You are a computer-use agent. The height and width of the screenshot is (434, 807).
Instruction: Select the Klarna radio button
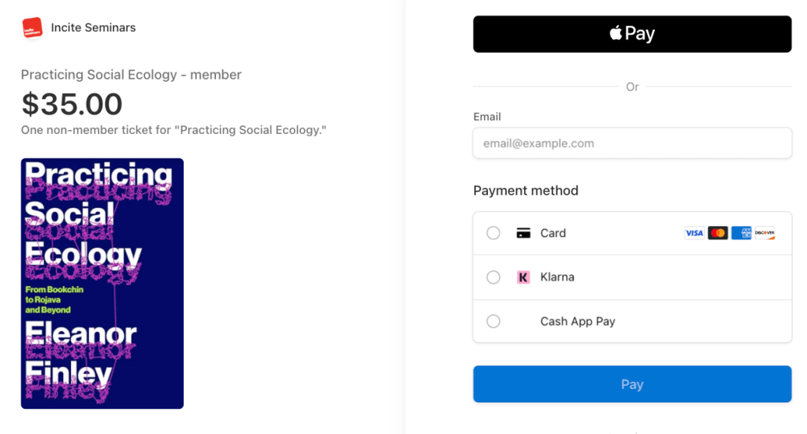coord(493,277)
